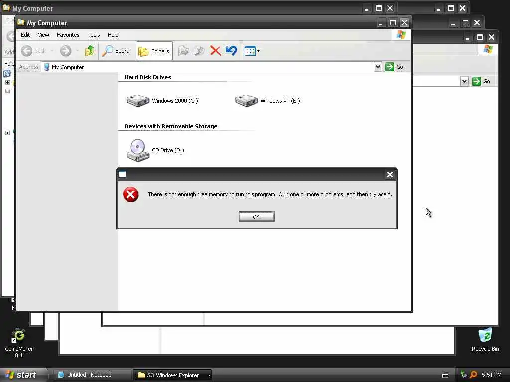Image resolution: width=510 pixels, height=382 pixels.
Task: Open the Views dropdown button
Action: click(252, 51)
